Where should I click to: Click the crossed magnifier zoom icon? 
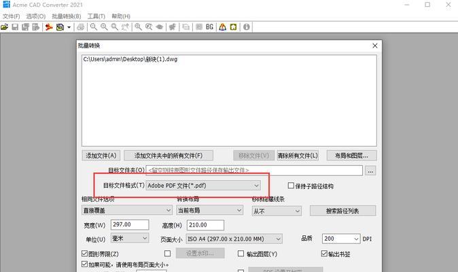coord(149,27)
